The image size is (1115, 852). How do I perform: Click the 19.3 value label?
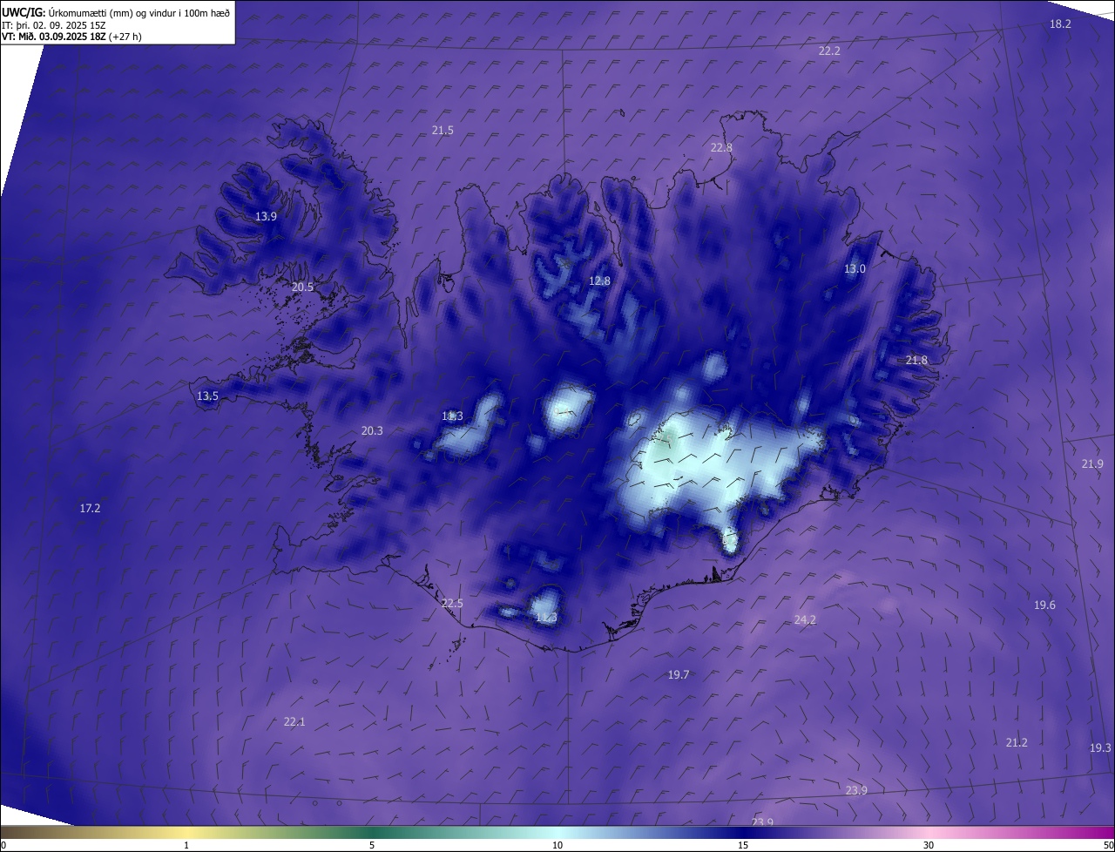[1100, 748]
